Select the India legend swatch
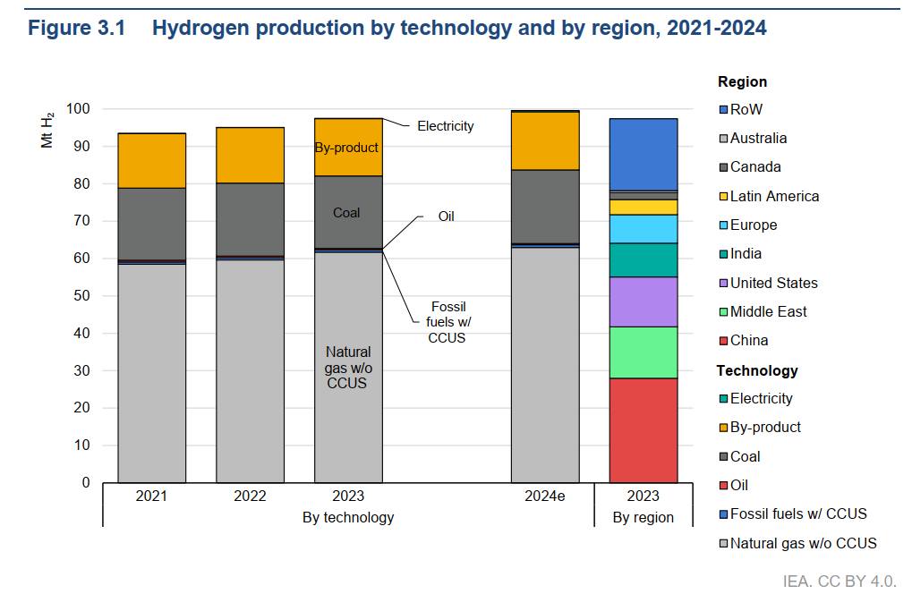912x594 pixels. pyautogui.click(x=723, y=254)
